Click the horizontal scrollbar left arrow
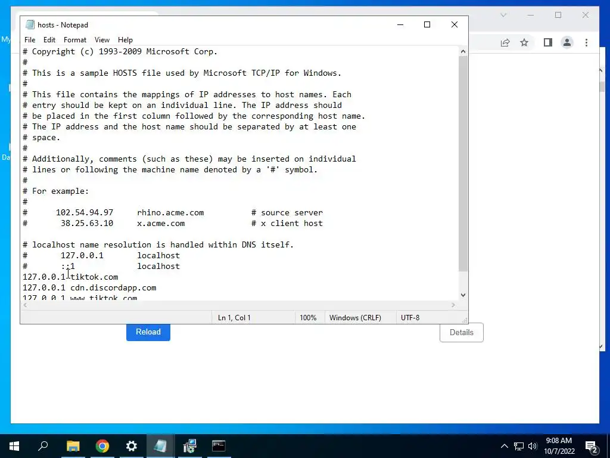Screen dimensions: 610x458 (x=25, y=305)
